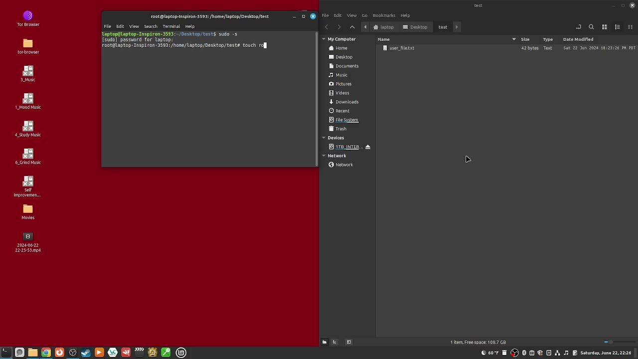
Task: Open the terminal's File menu
Action: (x=107, y=26)
